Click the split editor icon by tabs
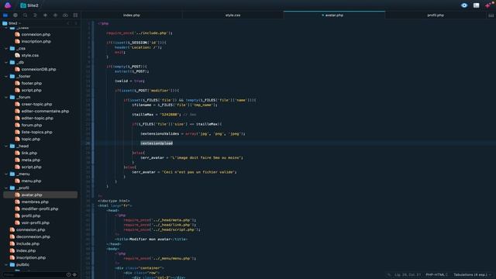This screenshot has height=279, width=496. (x=491, y=15)
